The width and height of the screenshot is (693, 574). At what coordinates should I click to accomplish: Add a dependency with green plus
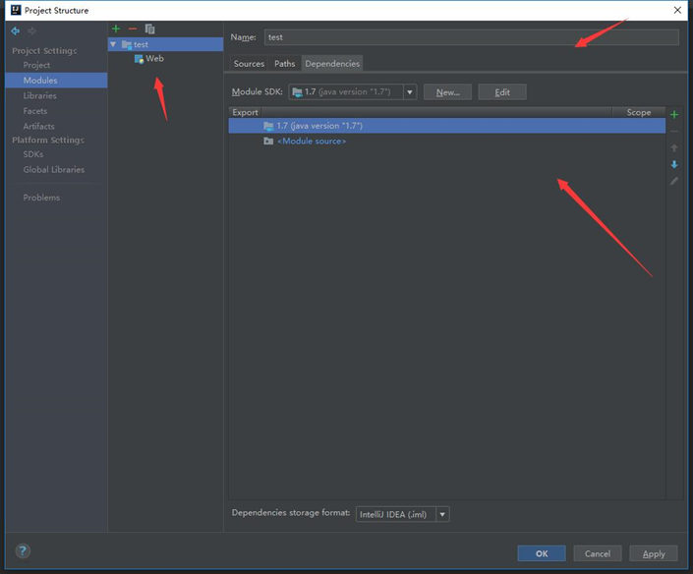pos(674,115)
